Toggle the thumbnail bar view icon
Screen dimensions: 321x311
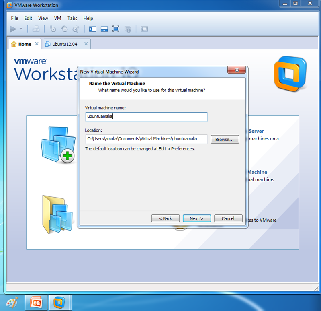(104, 29)
